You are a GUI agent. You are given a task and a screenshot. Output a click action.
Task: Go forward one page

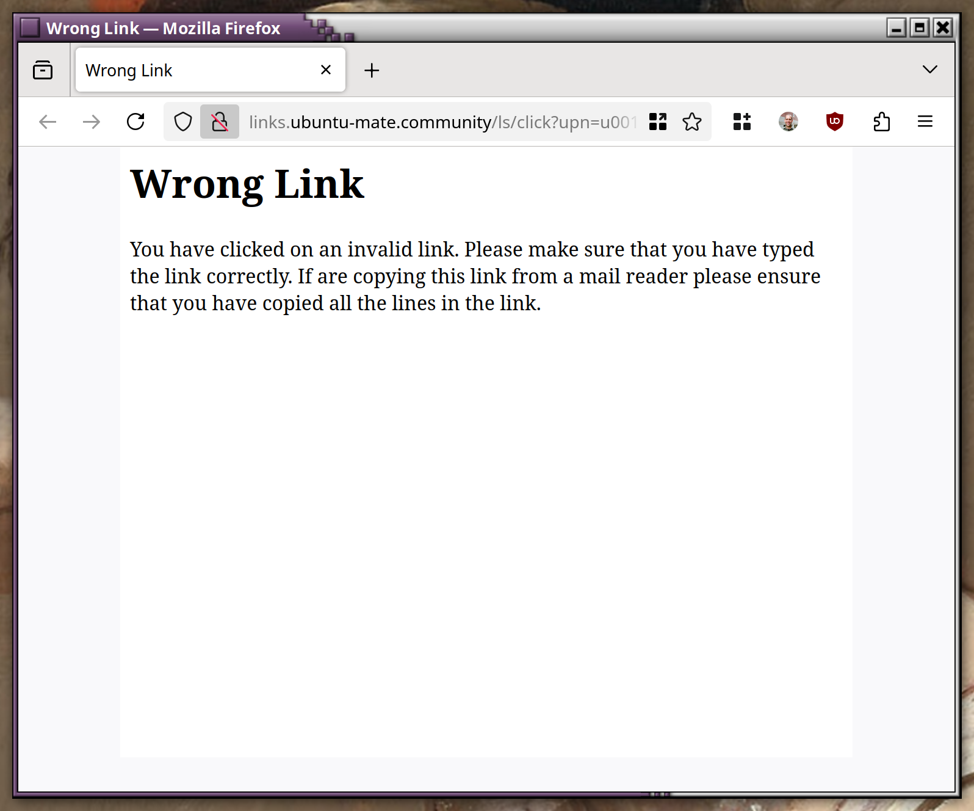pos(92,122)
